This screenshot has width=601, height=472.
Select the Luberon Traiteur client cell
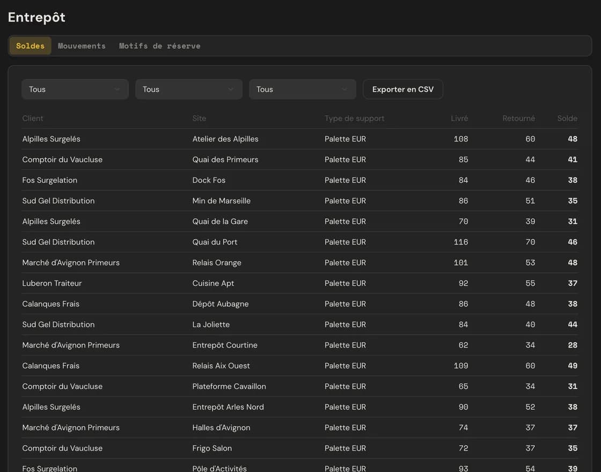(x=52, y=284)
